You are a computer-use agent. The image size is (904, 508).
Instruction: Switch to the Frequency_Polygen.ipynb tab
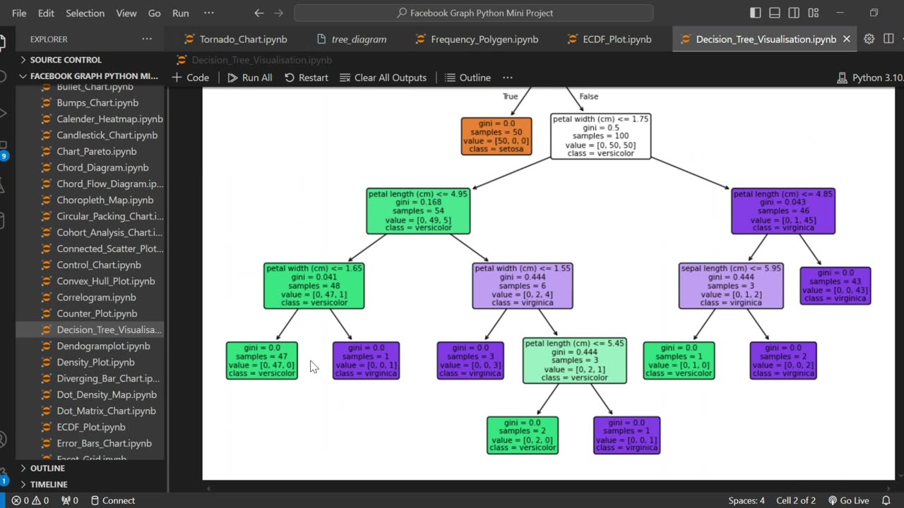tap(477, 39)
